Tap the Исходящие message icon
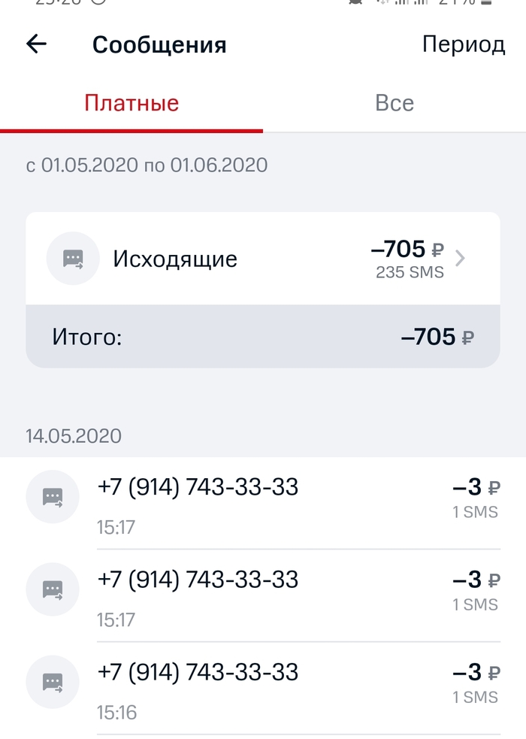The height and width of the screenshot is (739, 526). pos(73,259)
